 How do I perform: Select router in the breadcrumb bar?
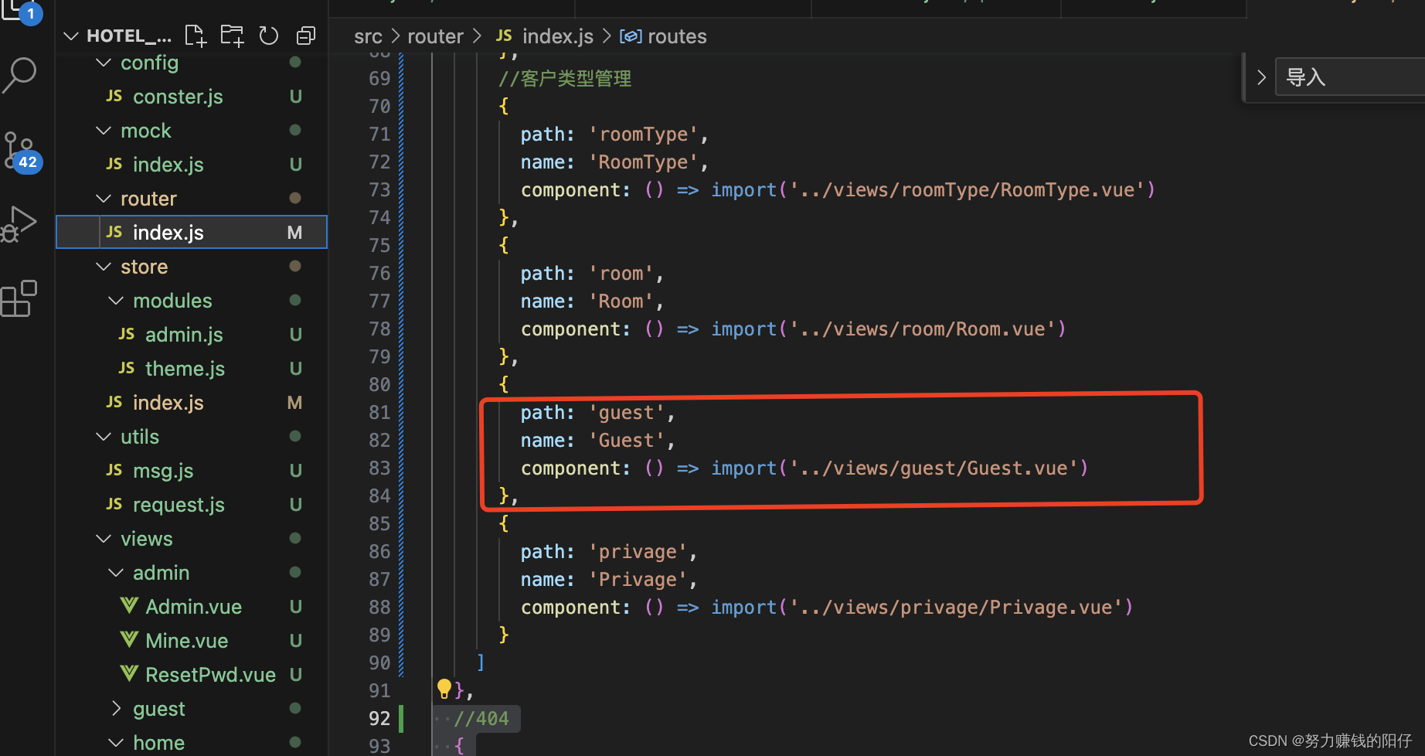(435, 36)
